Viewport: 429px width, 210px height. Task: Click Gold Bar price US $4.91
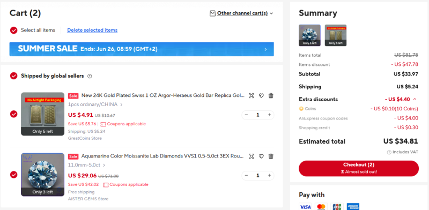80,115
